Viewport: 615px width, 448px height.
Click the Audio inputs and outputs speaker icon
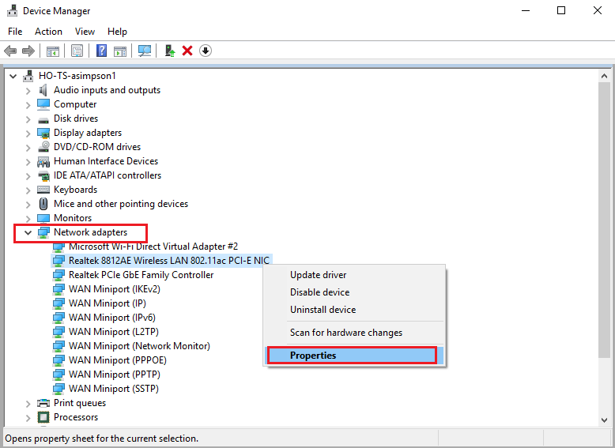click(x=43, y=90)
